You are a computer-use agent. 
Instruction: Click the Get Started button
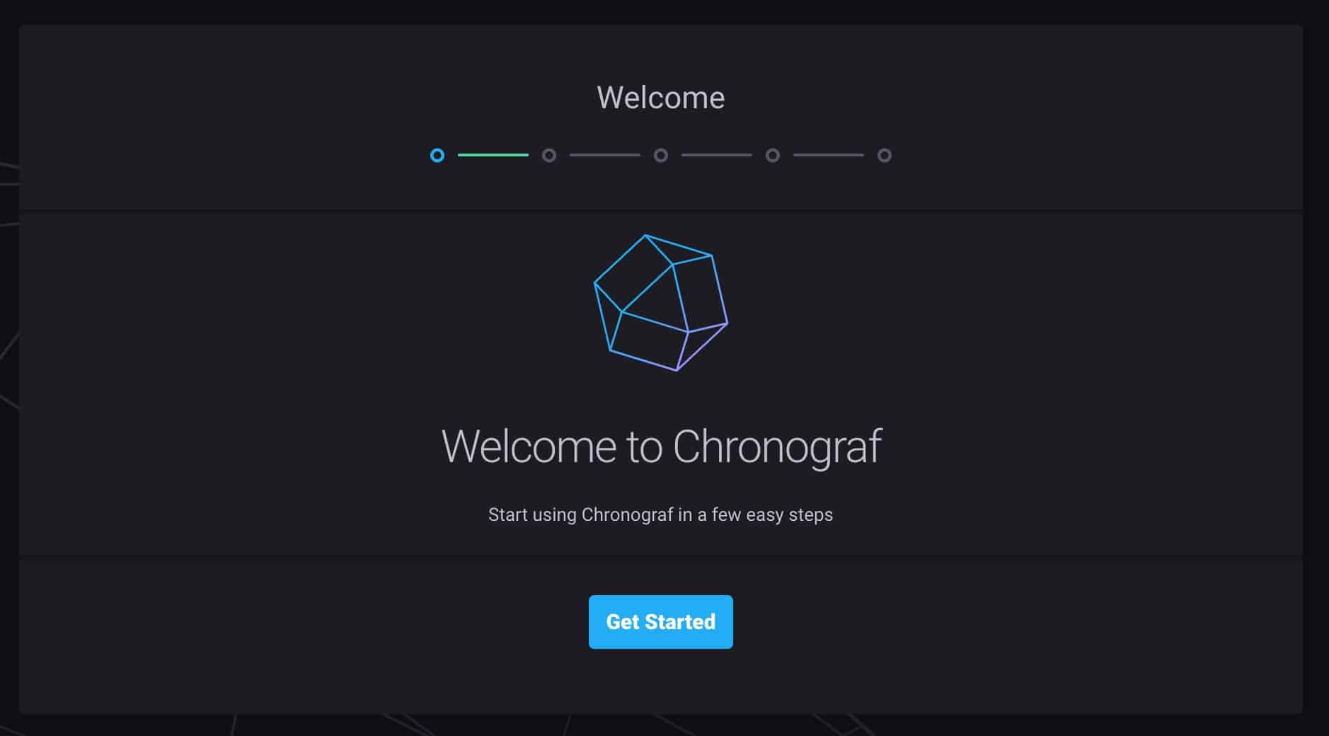click(x=661, y=622)
